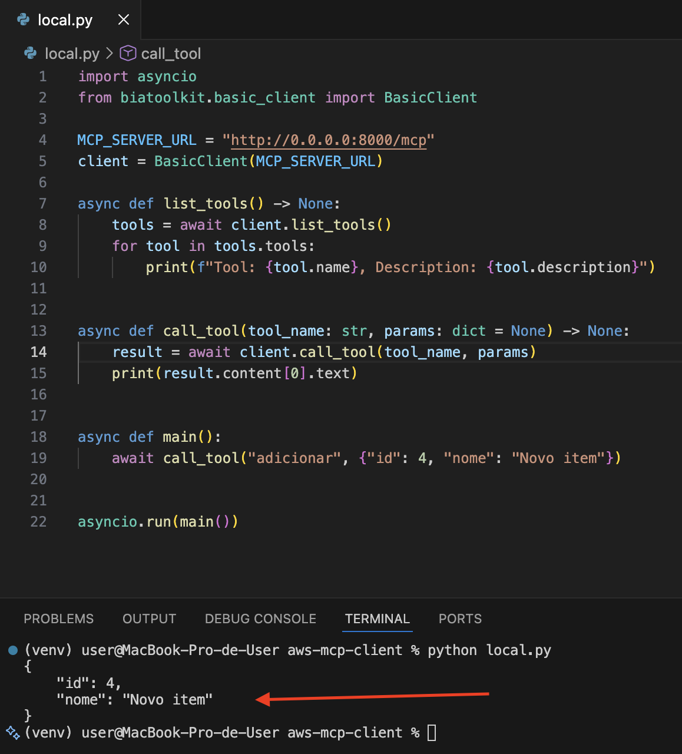Click the breadcrumb chevron separator
The height and width of the screenshot is (754, 682).
click(x=110, y=54)
